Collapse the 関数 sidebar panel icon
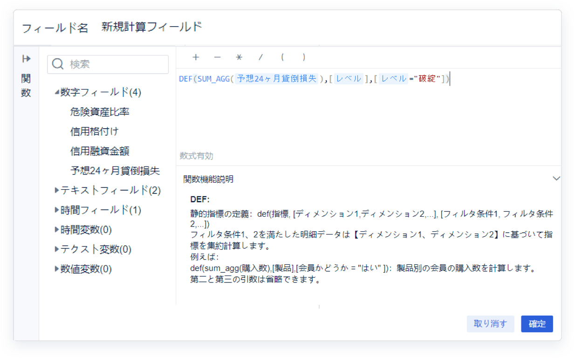This screenshot has height=358, width=575. [x=26, y=58]
